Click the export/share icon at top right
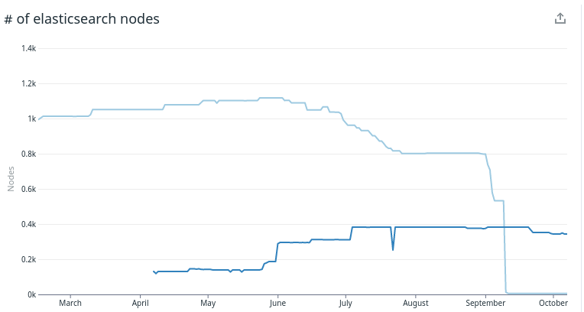Viewport: 584px width, 312px height. point(560,18)
